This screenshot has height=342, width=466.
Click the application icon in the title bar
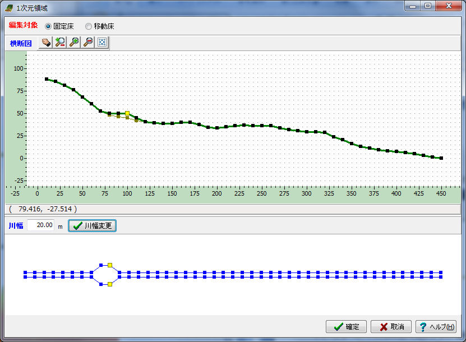9,8
